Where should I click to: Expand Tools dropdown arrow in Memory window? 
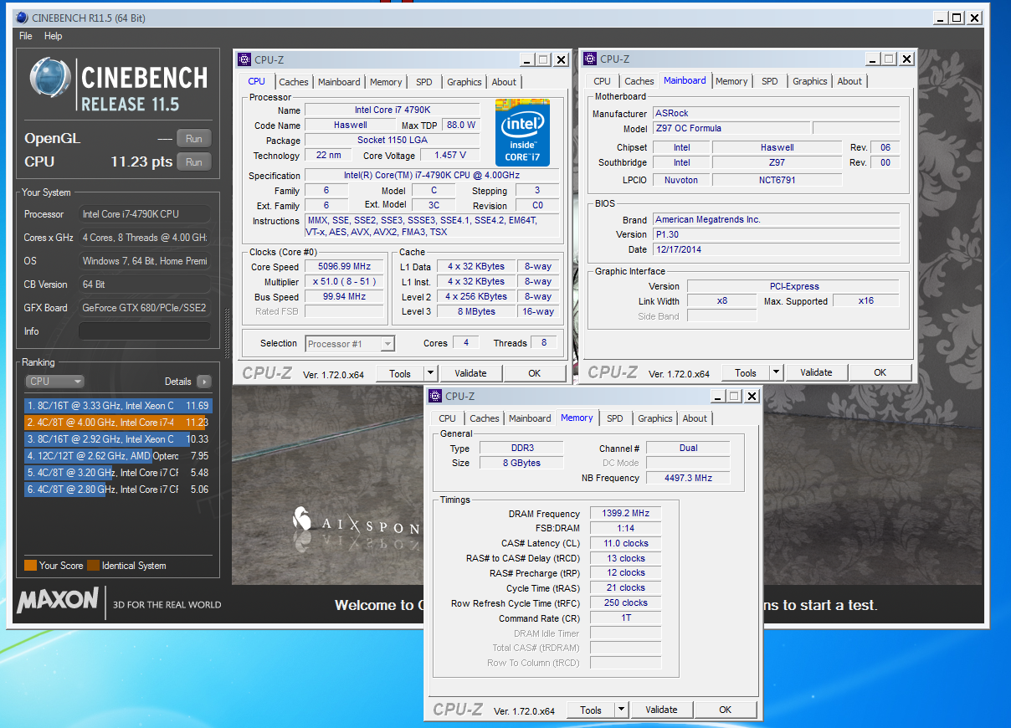coord(621,710)
